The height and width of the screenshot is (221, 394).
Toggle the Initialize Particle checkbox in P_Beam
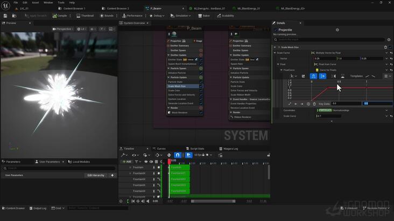click(x=201, y=73)
